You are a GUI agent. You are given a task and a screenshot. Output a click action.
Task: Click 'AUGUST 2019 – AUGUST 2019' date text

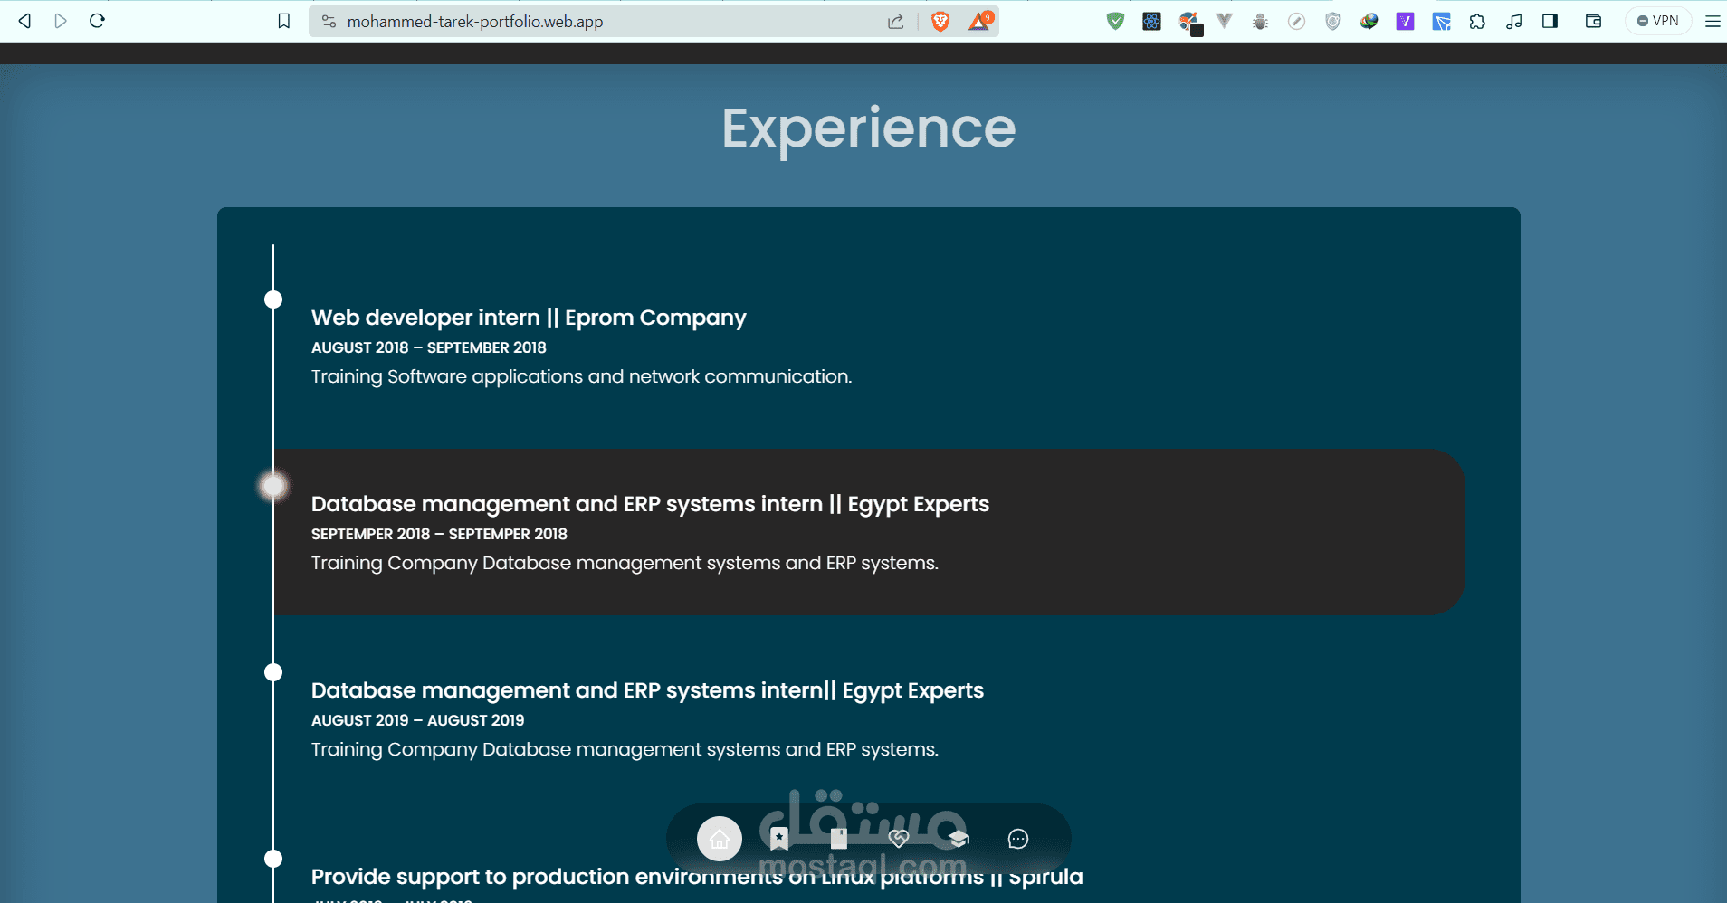pos(417,720)
